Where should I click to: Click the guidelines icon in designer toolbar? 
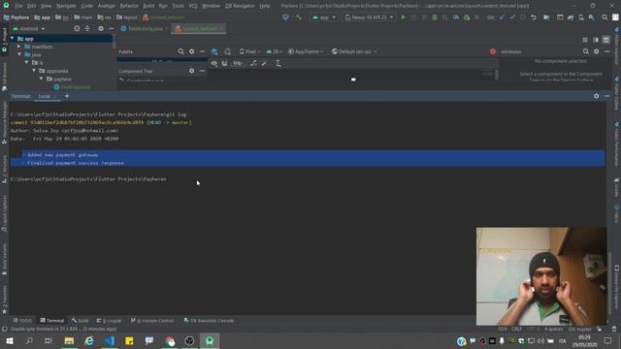[278, 63]
